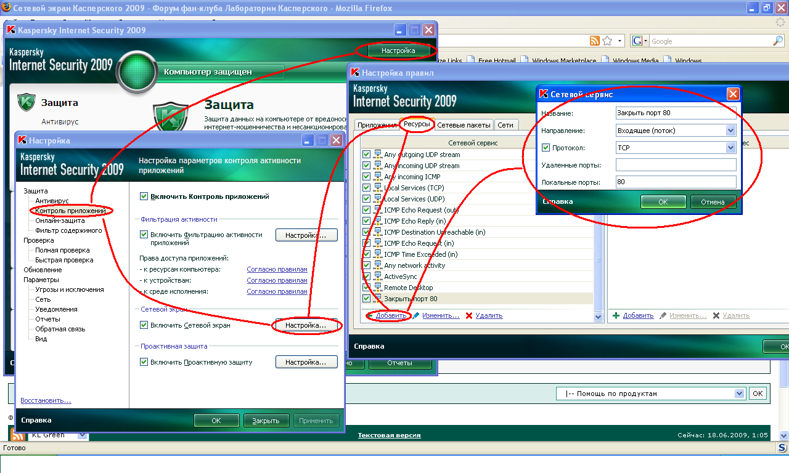Switch to Сетевые пакеты tab
789x473 pixels.
pos(464,124)
